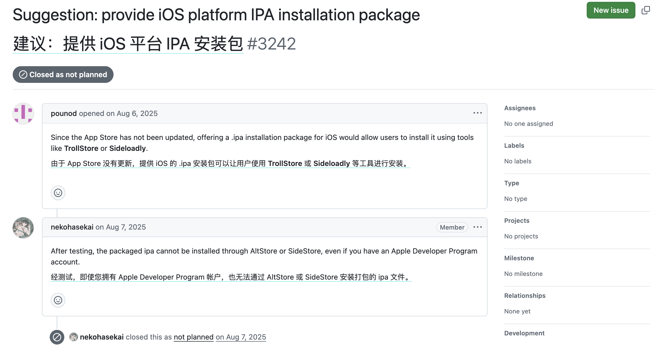Click nekohasekai's large avatar image
The height and width of the screenshot is (345, 670).
pyautogui.click(x=23, y=228)
